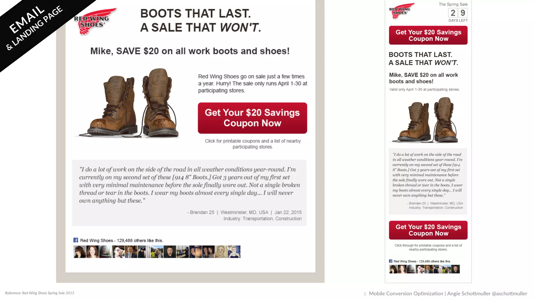The height and width of the screenshot is (300, 534).
Task: Click the Red Wing Shoes logo on mobile page
Action: 402,11
